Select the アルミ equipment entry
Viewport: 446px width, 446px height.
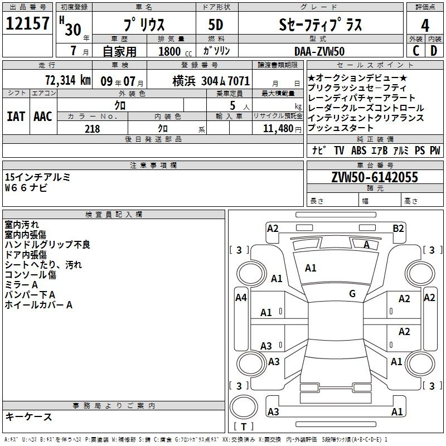tap(401, 150)
